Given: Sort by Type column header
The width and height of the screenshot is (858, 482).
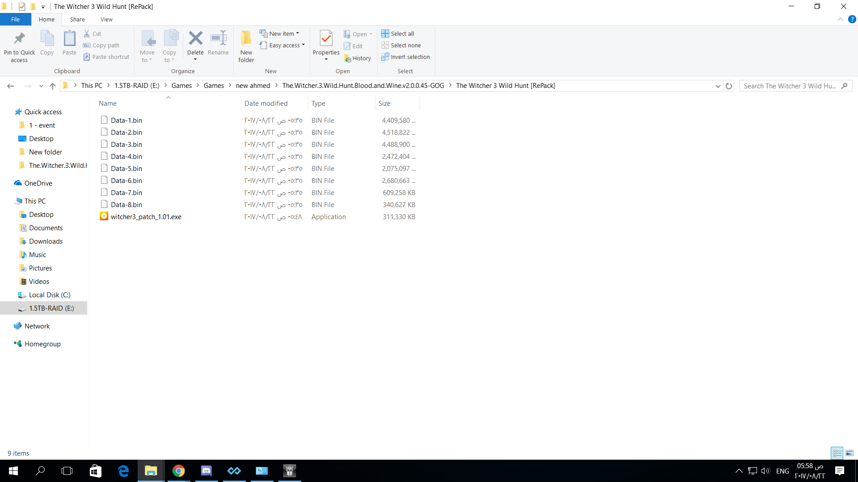Looking at the screenshot, I should tap(342, 103).
